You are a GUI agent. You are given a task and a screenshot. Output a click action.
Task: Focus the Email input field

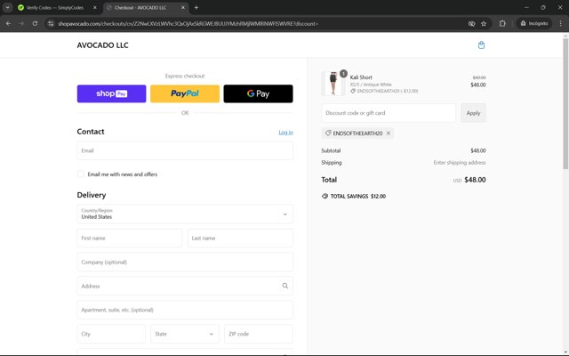185,150
